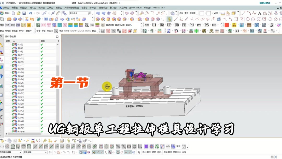Viewport: 282px width, 159px height.
Task: Click the red color swatch on PressUG toolbar
Action: [227, 25]
